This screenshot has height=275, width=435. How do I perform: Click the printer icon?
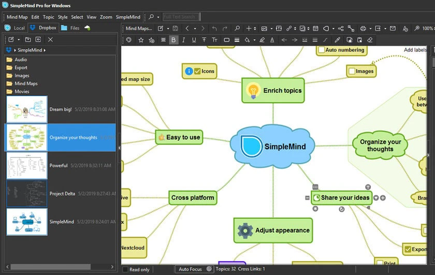coord(363,28)
